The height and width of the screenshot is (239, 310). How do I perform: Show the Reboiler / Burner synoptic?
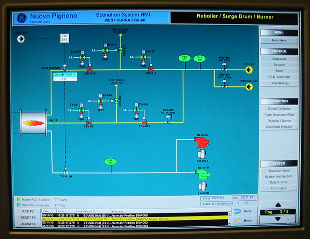click(x=279, y=121)
